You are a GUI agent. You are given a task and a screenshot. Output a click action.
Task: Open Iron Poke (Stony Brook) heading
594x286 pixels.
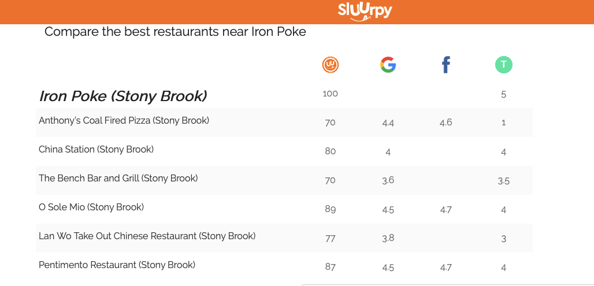pyautogui.click(x=123, y=96)
